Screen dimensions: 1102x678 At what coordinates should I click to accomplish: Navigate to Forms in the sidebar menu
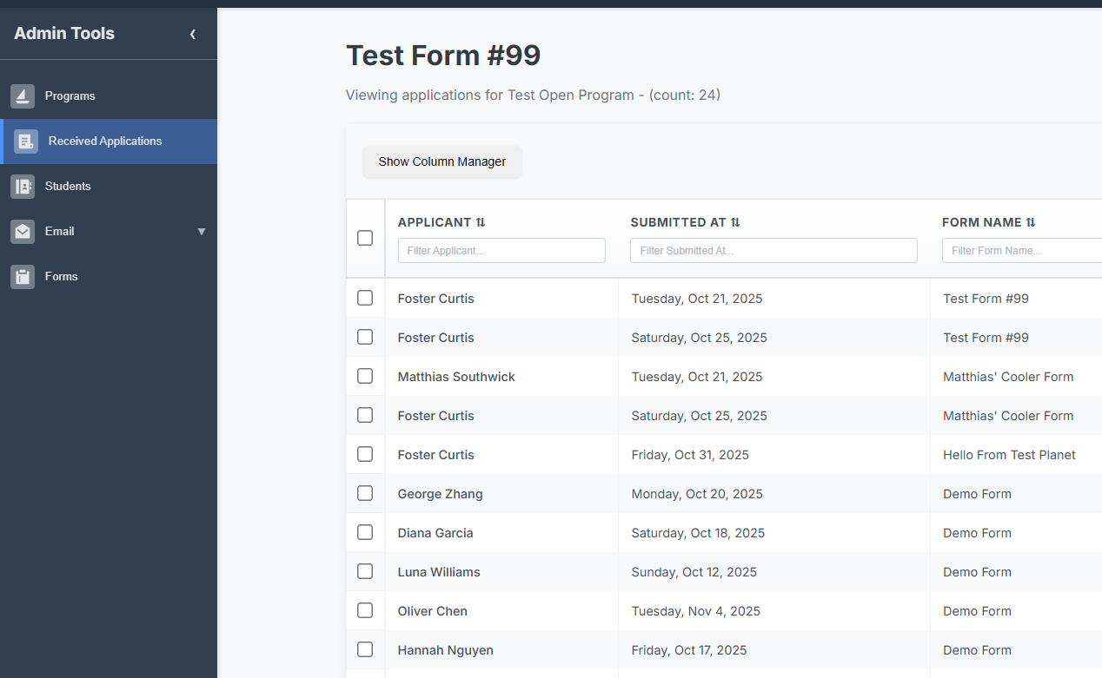click(61, 276)
